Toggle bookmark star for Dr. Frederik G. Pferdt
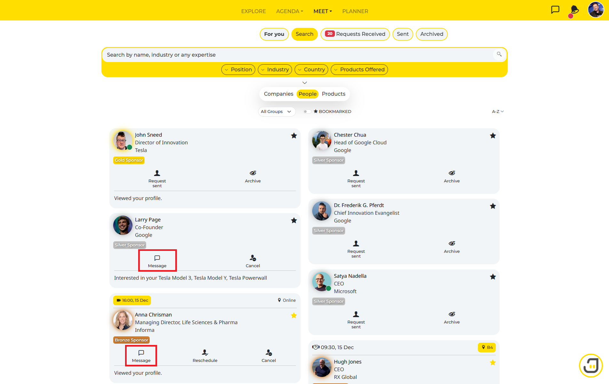This screenshot has width=609, height=384. pyautogui.click(x=493, y=206)
